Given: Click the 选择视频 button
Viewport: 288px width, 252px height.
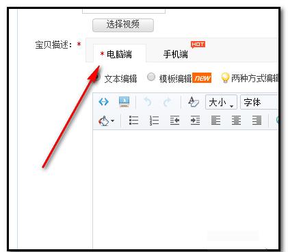Looking at the screenshot, I should 123,25.
